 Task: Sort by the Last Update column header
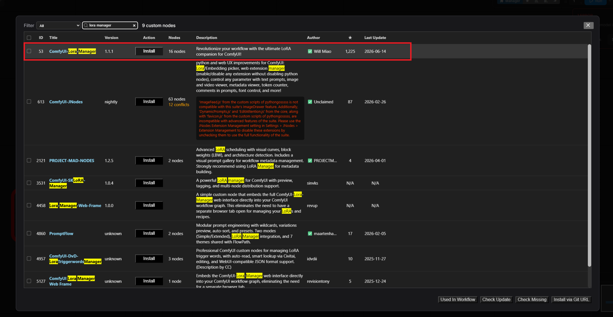[375, 38]
